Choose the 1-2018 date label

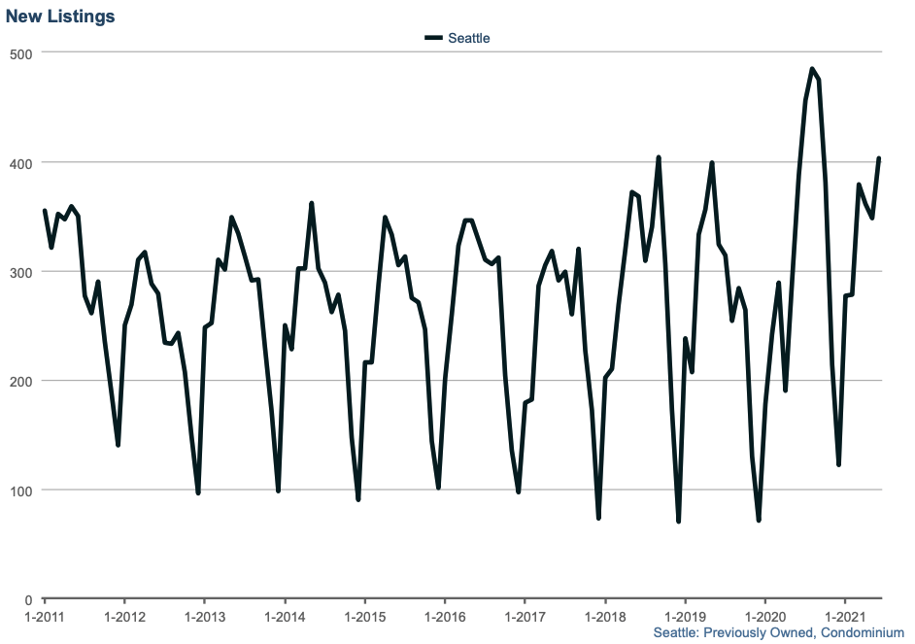point(604,617)
